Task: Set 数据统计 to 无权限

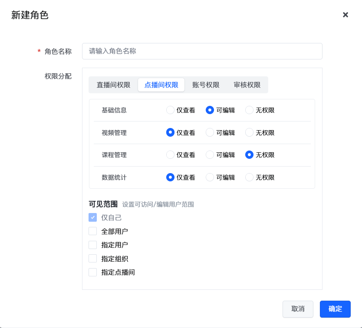Action: click(250, 177)
